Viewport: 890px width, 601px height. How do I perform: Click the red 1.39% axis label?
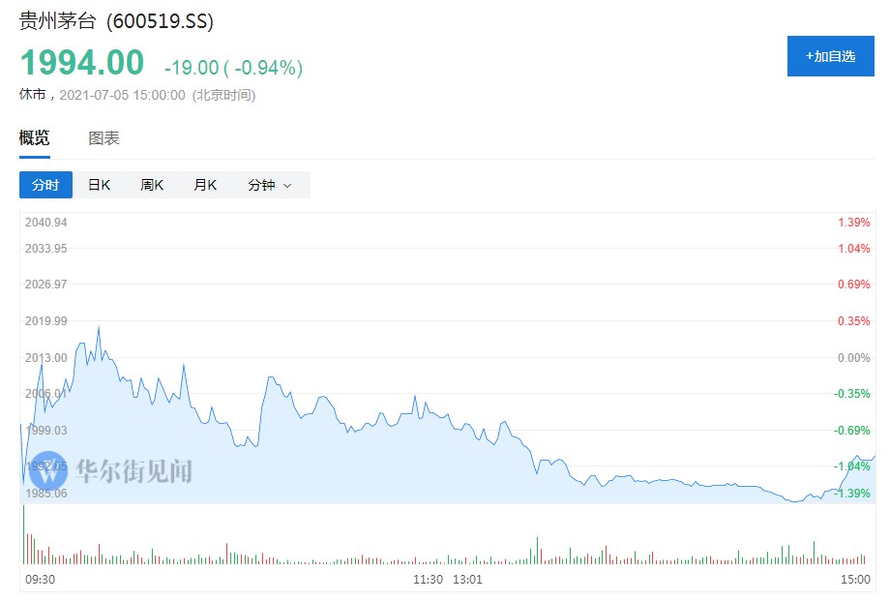(x=854, y=223)
